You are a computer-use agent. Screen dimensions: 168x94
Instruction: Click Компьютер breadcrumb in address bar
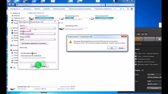(25, 5)
